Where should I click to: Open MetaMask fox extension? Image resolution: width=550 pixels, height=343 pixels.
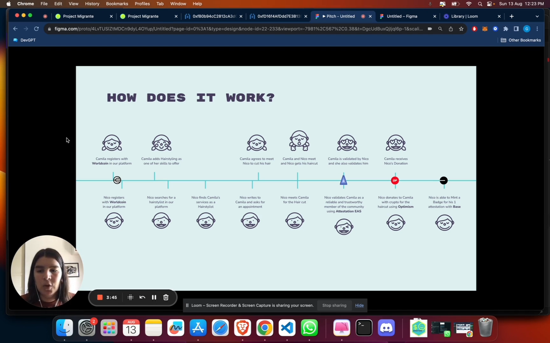(x=485, y=29)
